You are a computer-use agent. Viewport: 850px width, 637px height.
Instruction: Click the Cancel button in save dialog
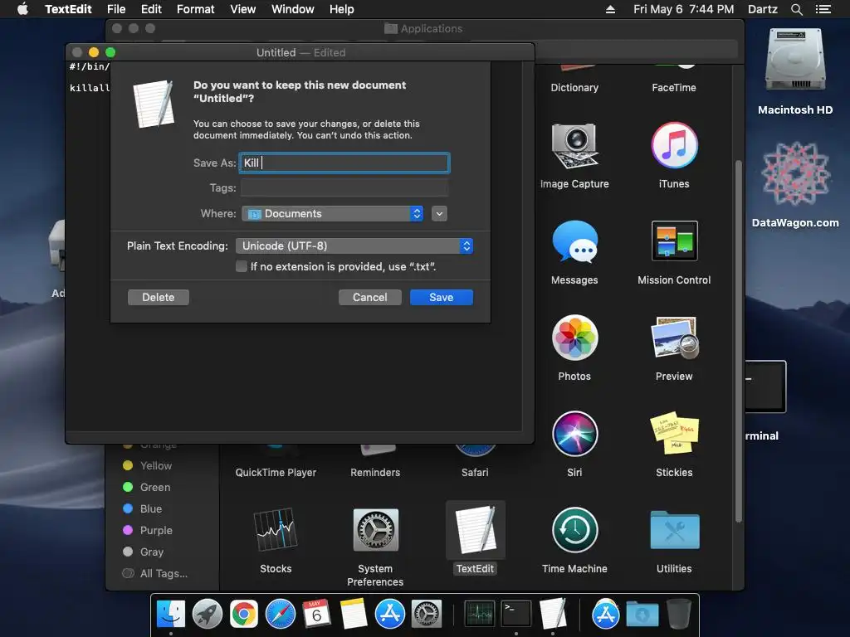pos(369,298)
